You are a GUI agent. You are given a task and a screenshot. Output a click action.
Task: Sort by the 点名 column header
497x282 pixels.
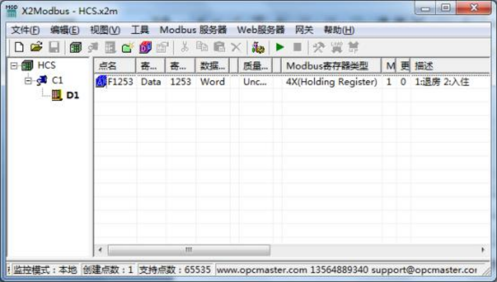[114, 66]
